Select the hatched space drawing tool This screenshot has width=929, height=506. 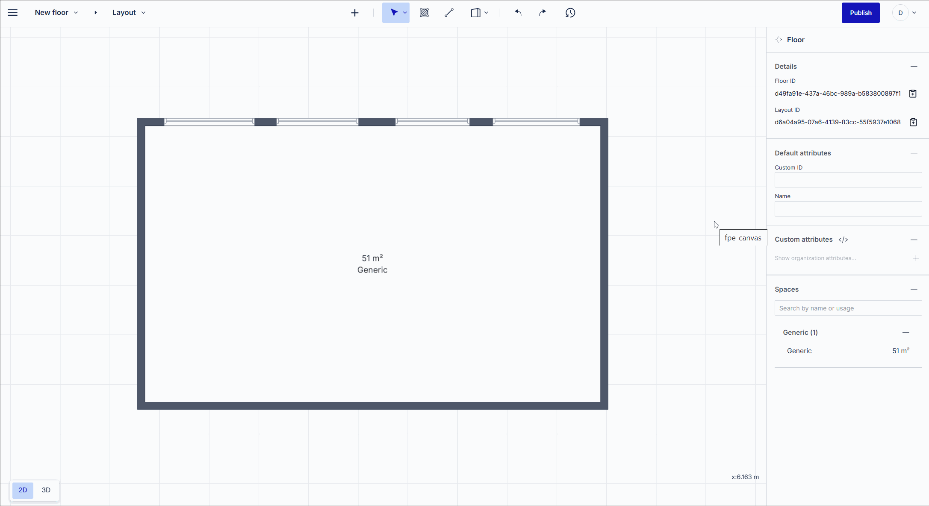click(x=424, y=13)
